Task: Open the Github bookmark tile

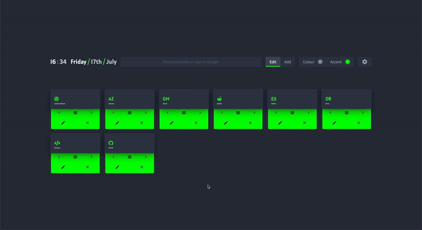Action: pos(130,143)
